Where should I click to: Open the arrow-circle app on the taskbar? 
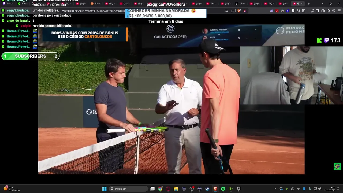tap(199, 189)
